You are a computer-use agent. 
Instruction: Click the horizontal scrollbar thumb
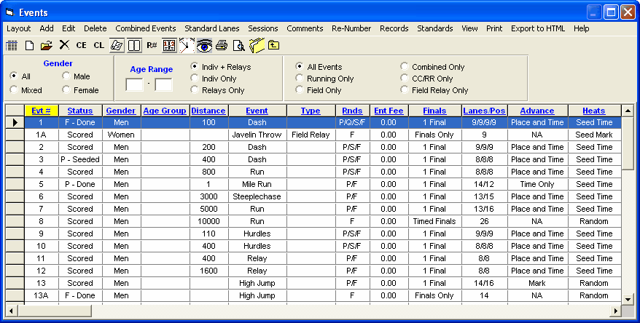(55, 311)
